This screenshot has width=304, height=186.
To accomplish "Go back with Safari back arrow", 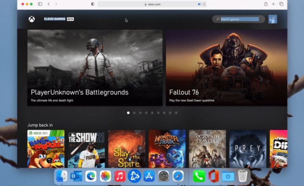I will pos(49,4).
